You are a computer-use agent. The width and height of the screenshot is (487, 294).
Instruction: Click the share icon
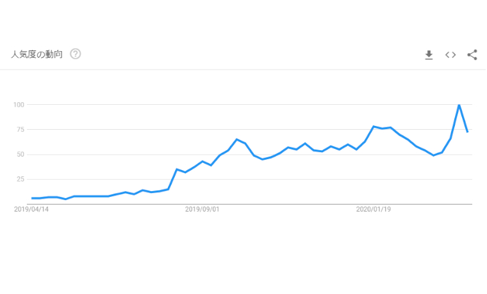click(472, 55)
